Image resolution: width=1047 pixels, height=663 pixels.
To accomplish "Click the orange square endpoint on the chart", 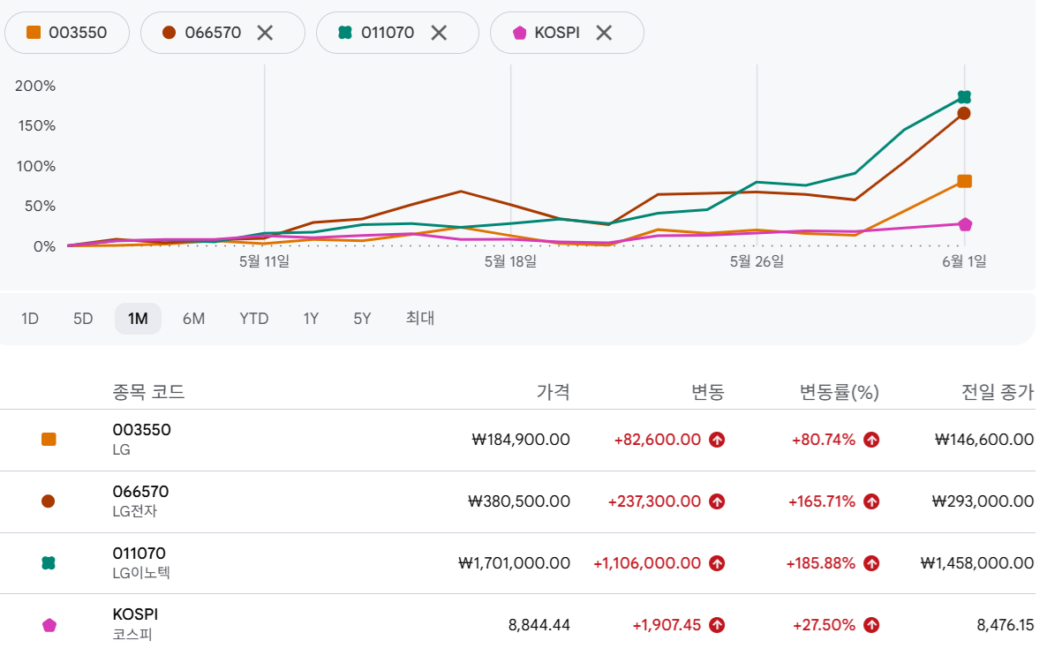I will [964, 181].
